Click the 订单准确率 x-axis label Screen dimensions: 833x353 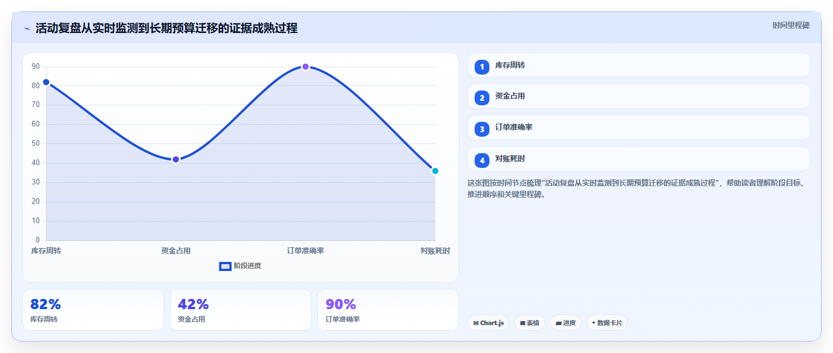point(305,251)
